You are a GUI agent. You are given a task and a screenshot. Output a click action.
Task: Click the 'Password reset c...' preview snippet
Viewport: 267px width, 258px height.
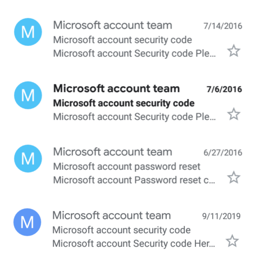tap(134, 180)
